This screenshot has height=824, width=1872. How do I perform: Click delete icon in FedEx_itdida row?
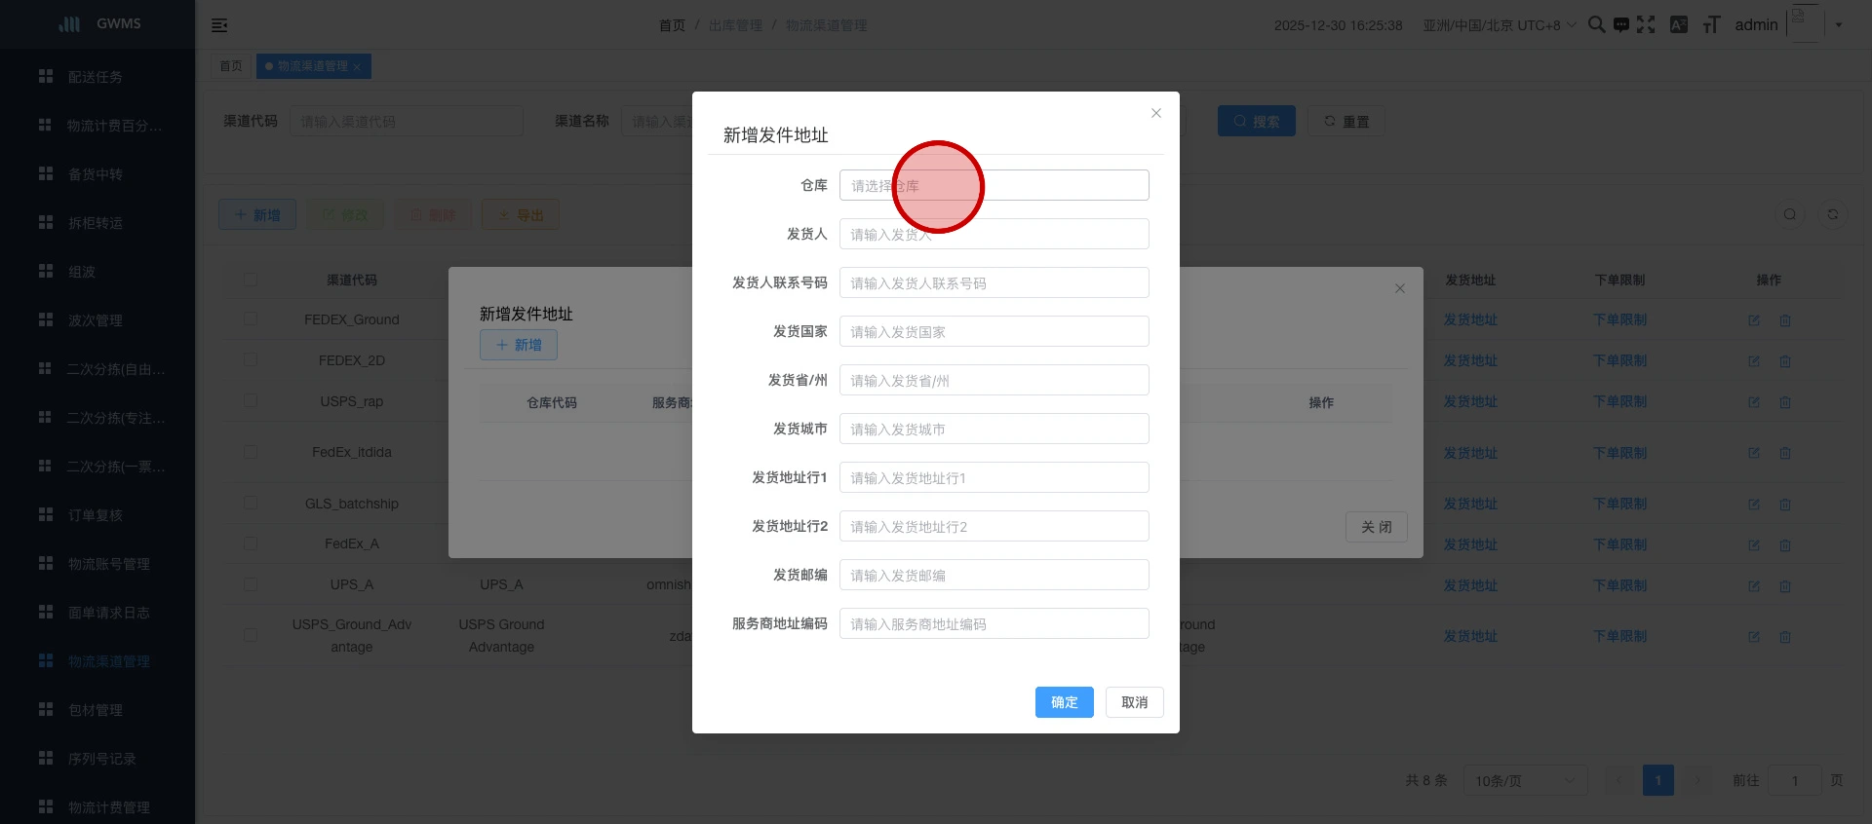click(x=1785, y=453)
